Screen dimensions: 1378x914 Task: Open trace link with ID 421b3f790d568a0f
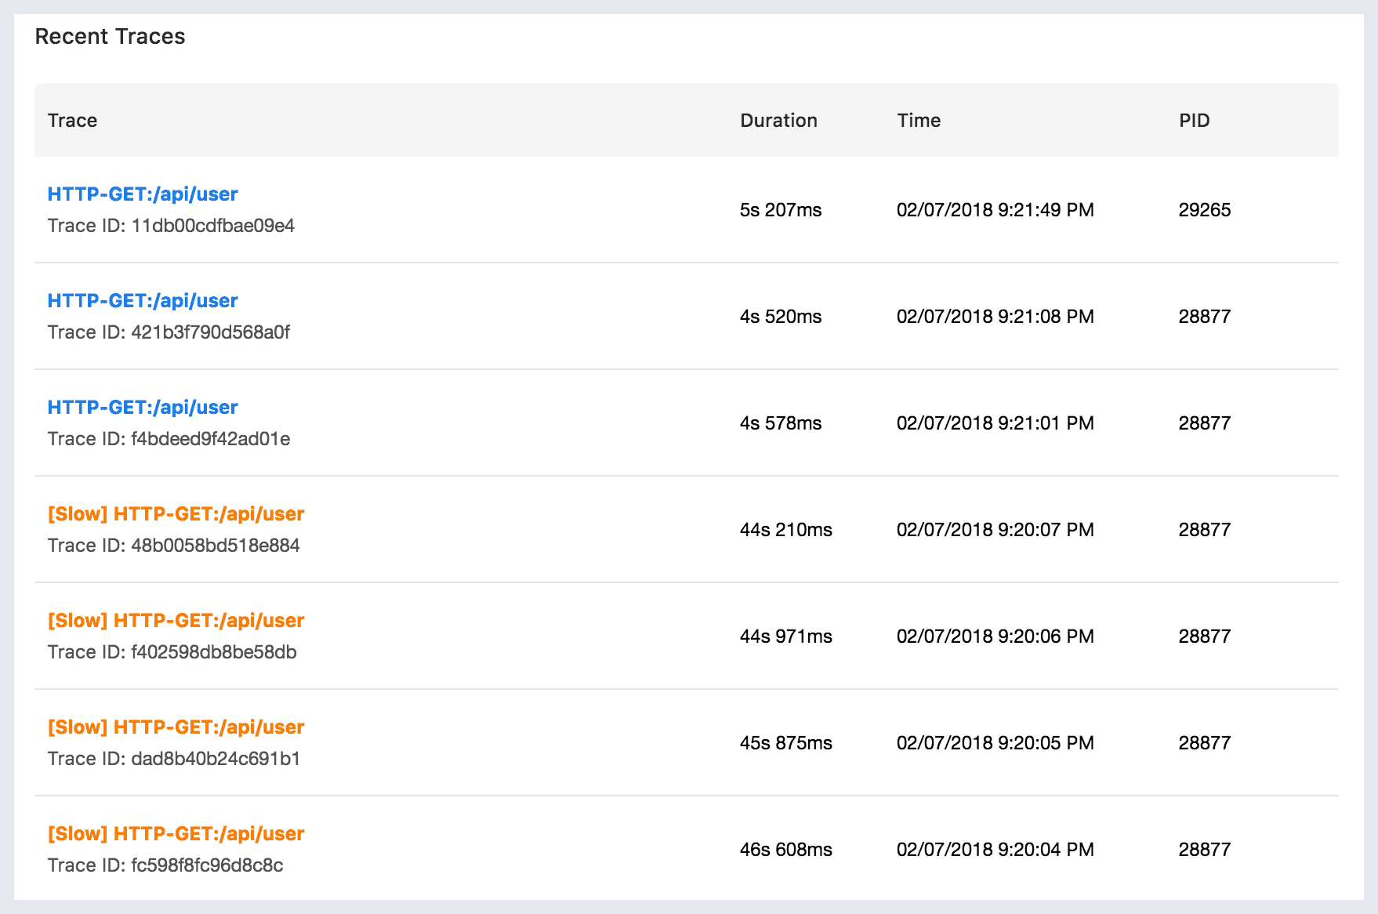pyautogui.click(x=143, y=301)
